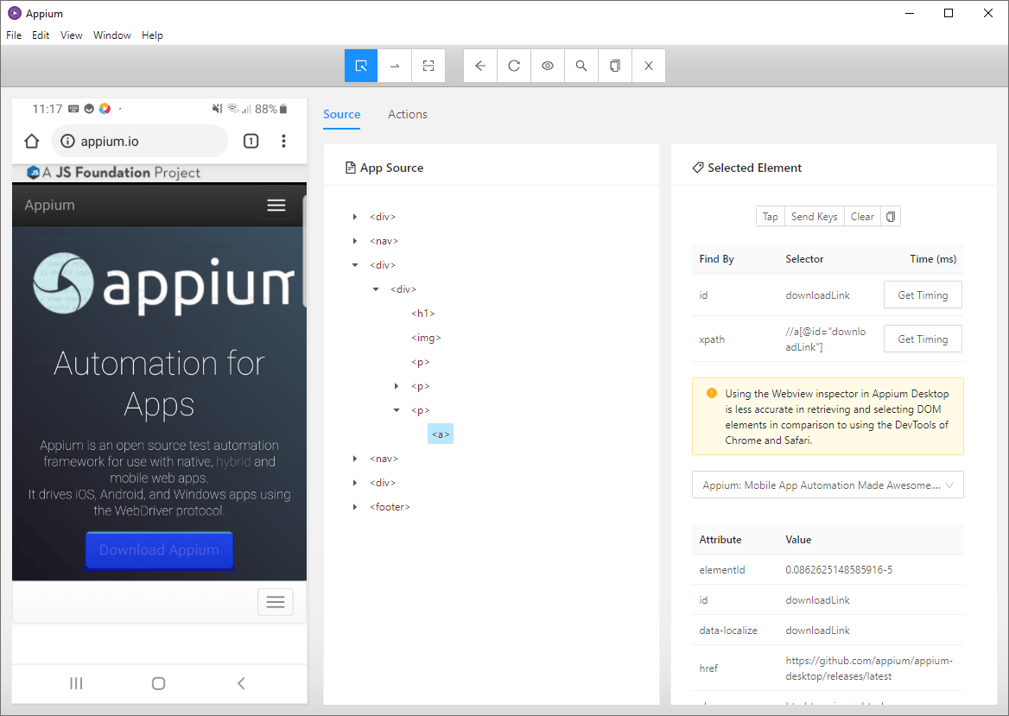Click the copy icon beside Clear button
This screenshot has height=716, width=1009.
pyautogui.click(x=891, y=216)
